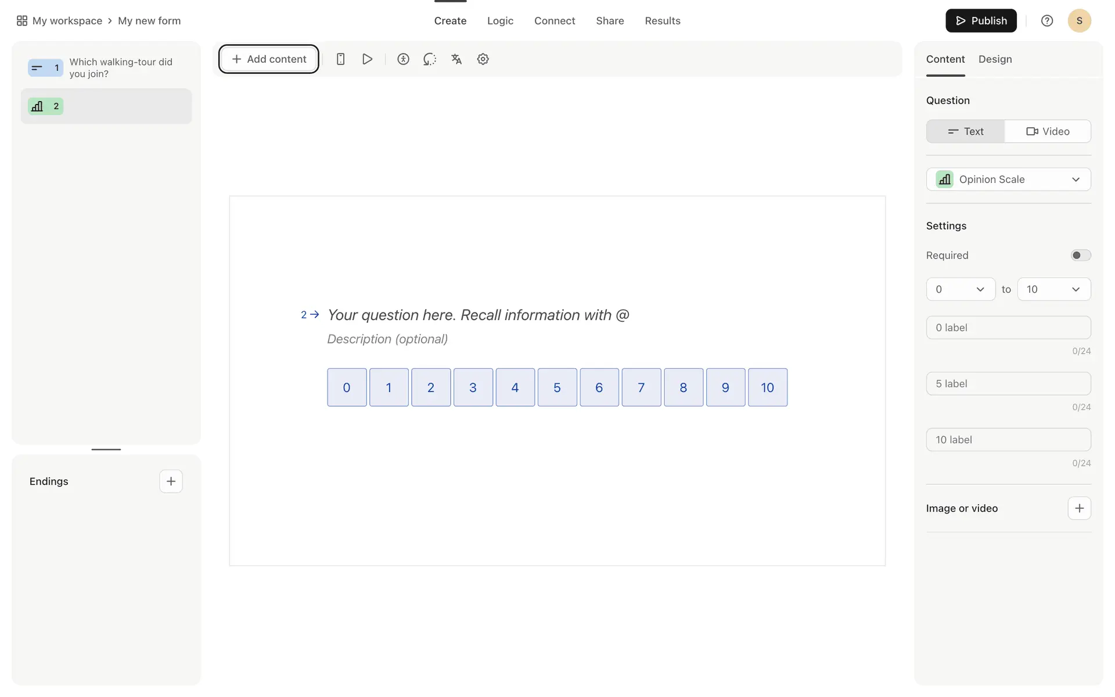Toggle the Required switch on

(1080, 256)
